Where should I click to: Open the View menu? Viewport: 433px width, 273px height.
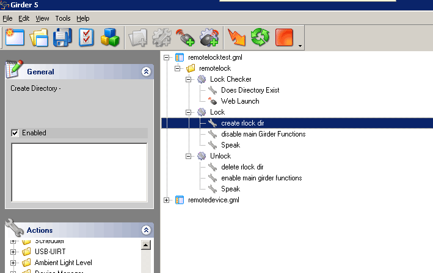[43, 18]
